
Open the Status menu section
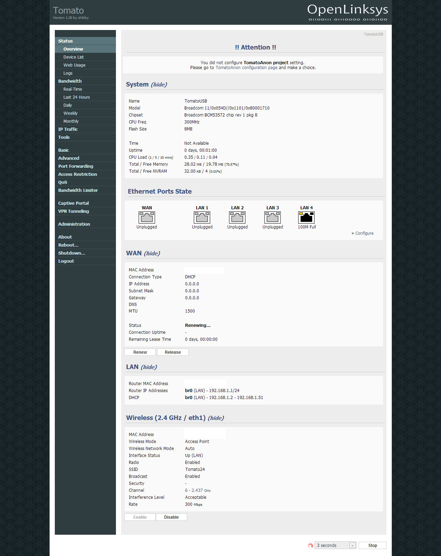pos(85,41)
